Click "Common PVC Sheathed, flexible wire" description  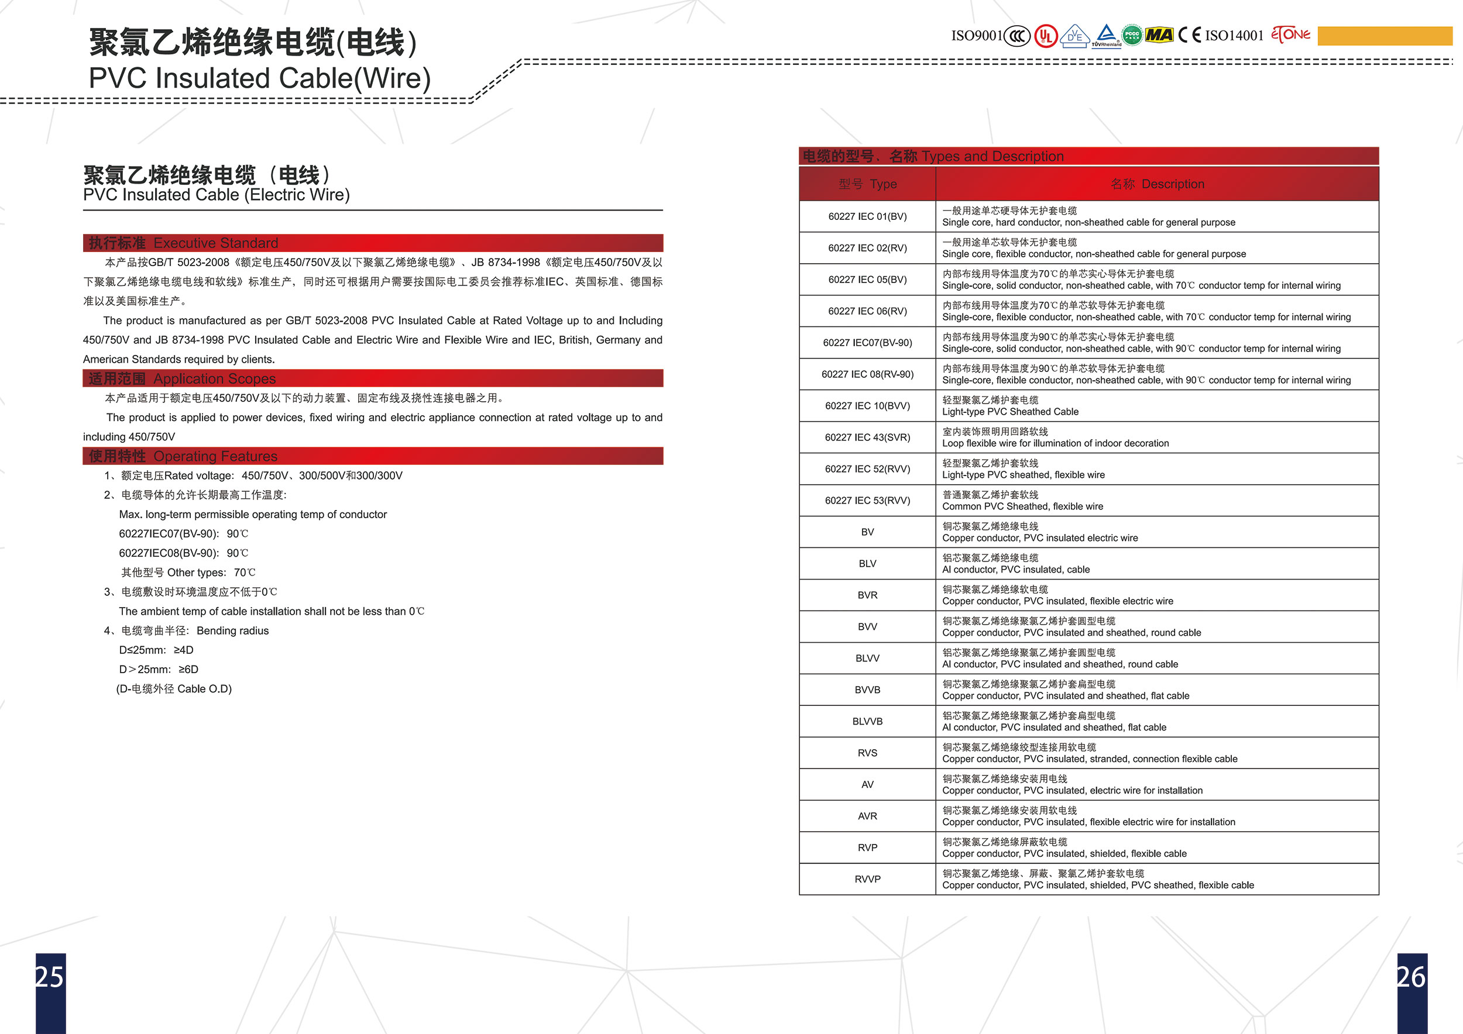tap(1022, 507)
